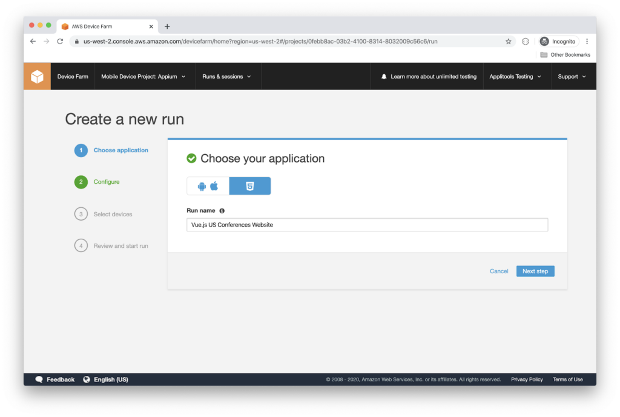The width and height of the screenshot is (620, 417).
Task: Open the Support menu
Action: (572, 77)
